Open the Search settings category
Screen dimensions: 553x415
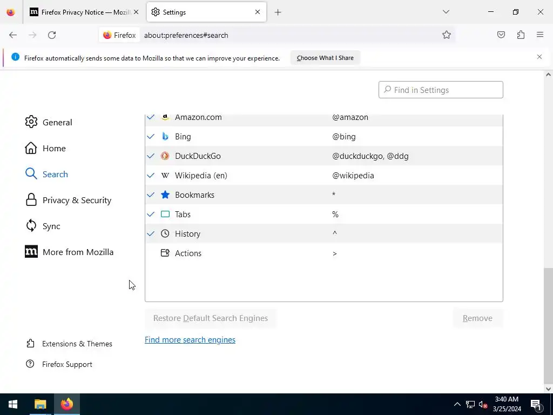[46, 174]
